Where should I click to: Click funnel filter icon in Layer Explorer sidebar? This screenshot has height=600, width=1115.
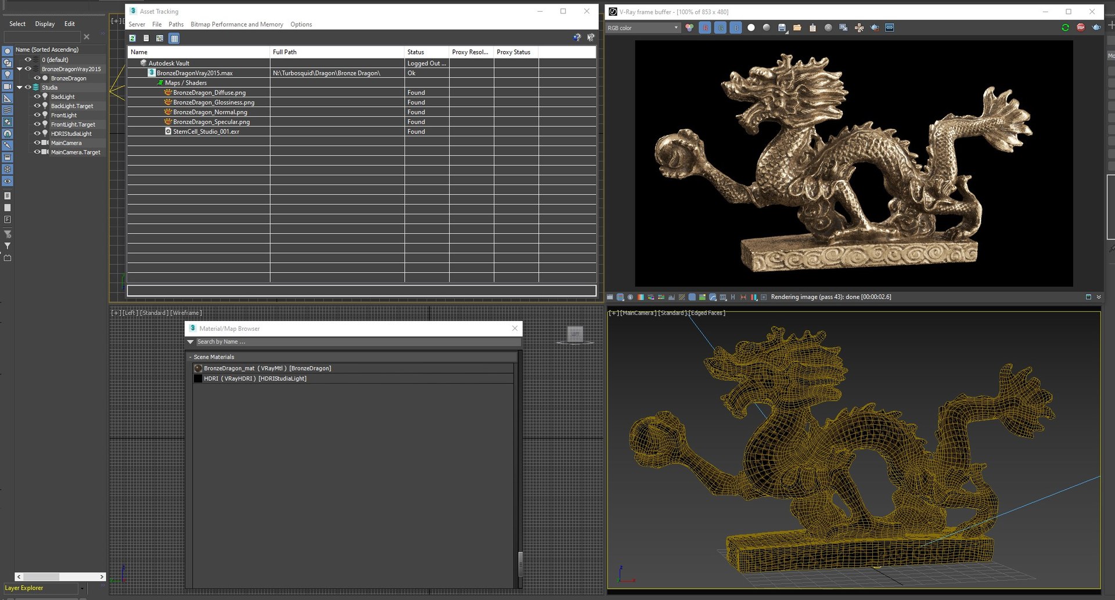[8, 246]
